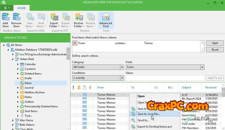Sort messages by the From column header
The image size is (225, 130).
100,87
